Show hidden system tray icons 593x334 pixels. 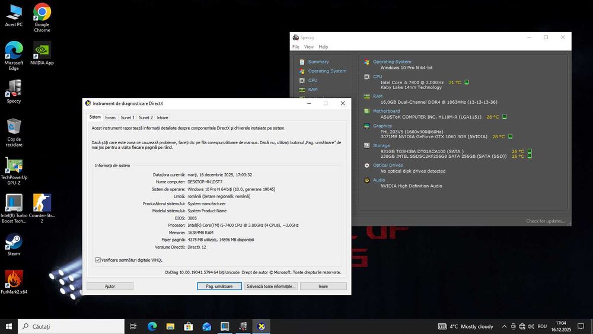click(504, 326)
